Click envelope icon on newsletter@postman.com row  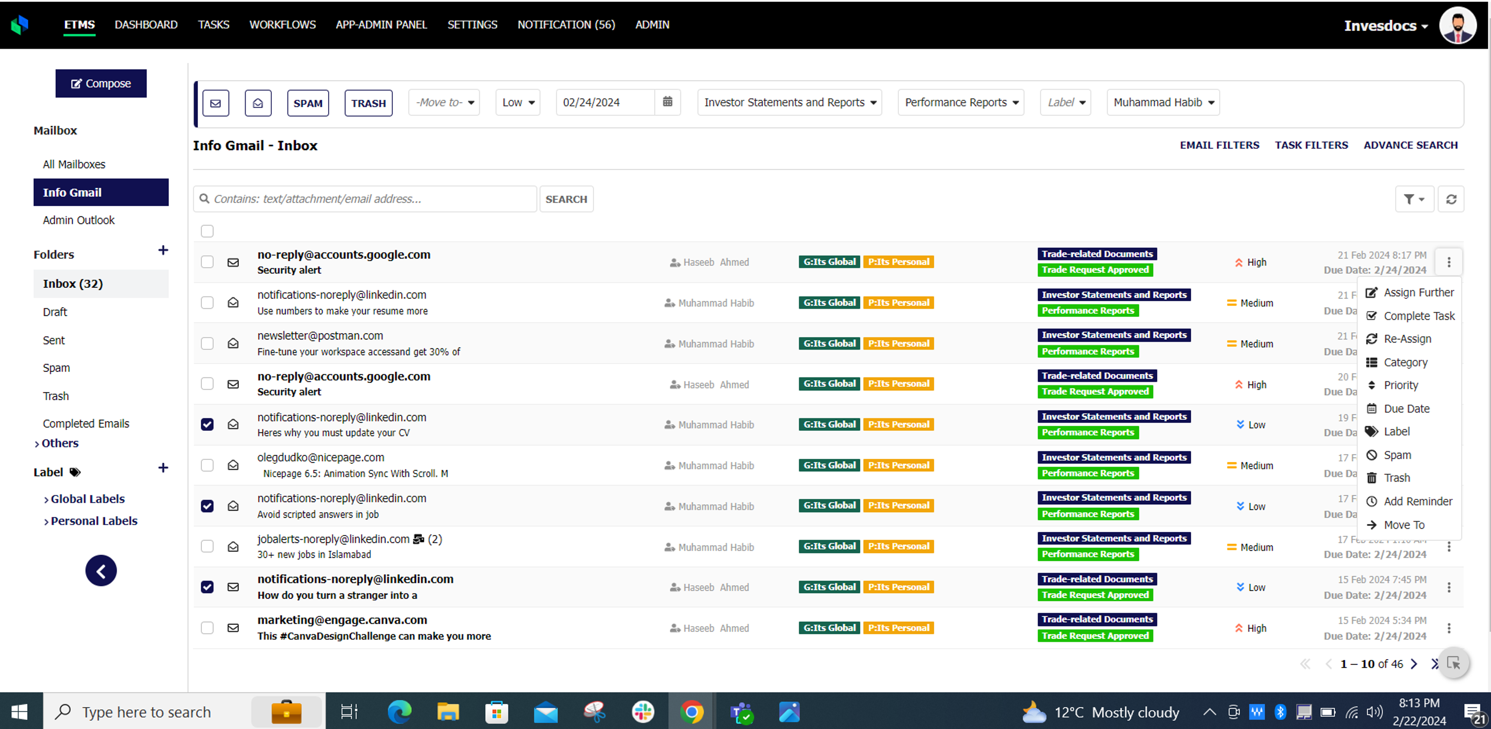point(233,344)
